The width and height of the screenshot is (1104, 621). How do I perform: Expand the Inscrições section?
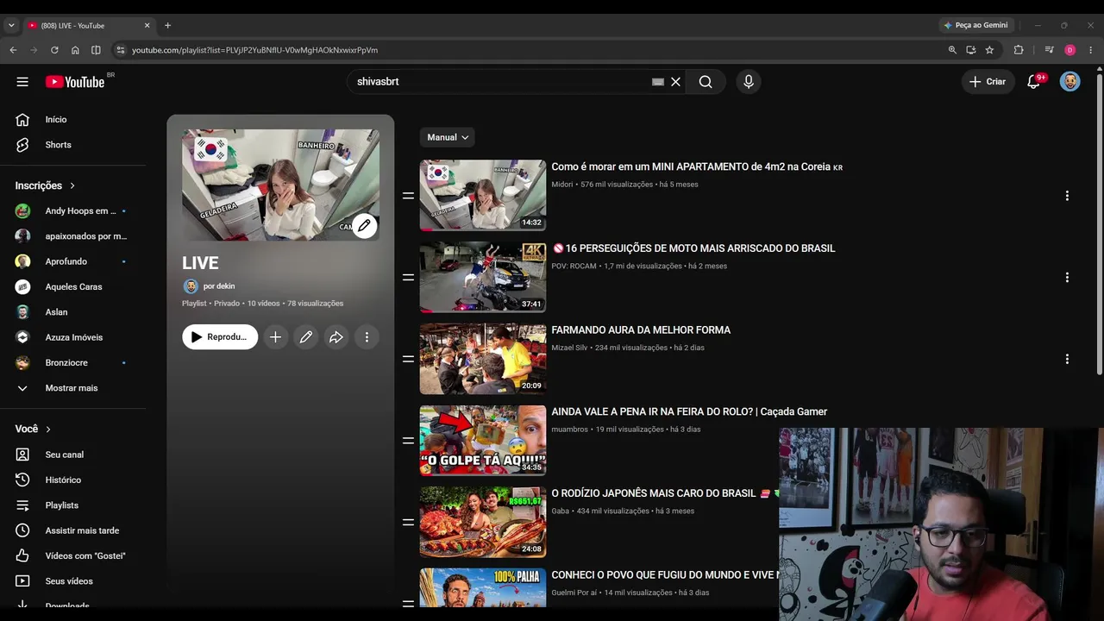[46, 185]
